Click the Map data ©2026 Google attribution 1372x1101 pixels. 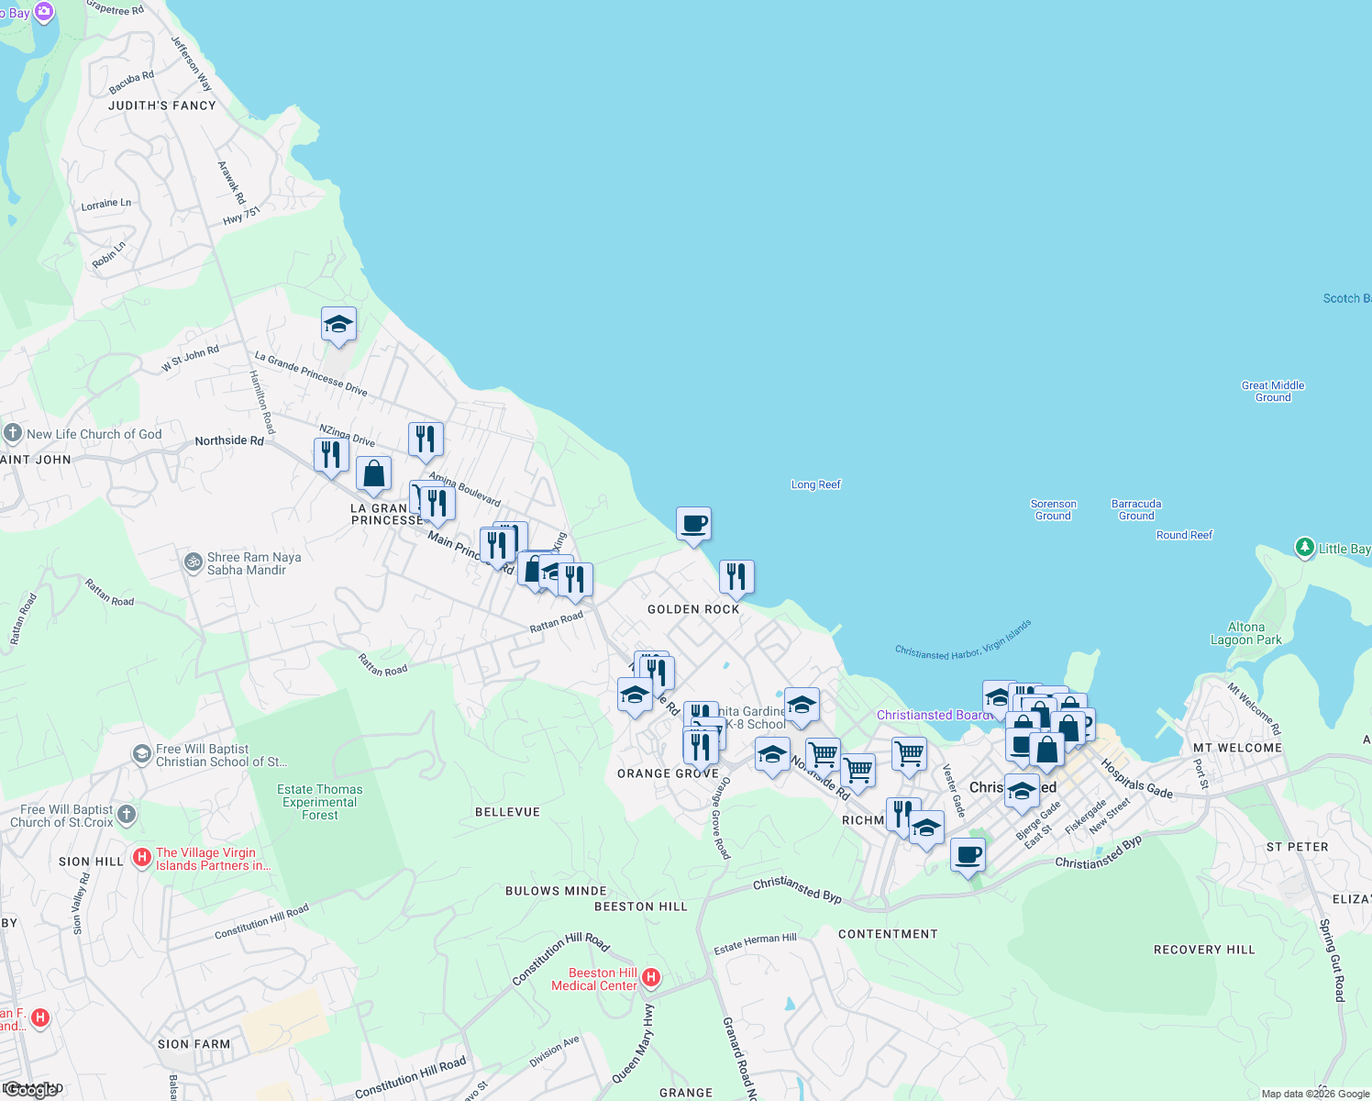click(x=1315, y=1094)
